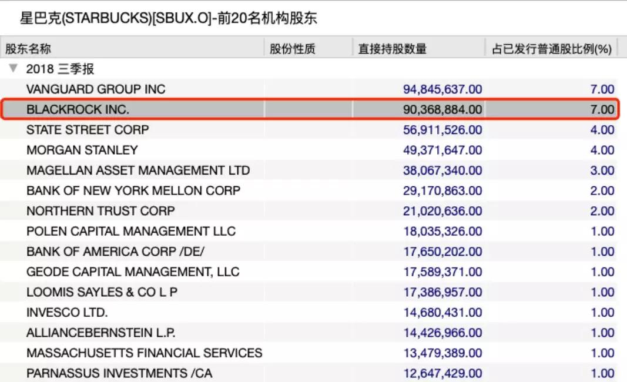Screen dimensions: 627x382
Task: Select the VANGUARD GROUP INC row
Action: 96,89
